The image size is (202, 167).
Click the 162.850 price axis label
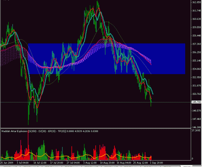click(197, 2)
